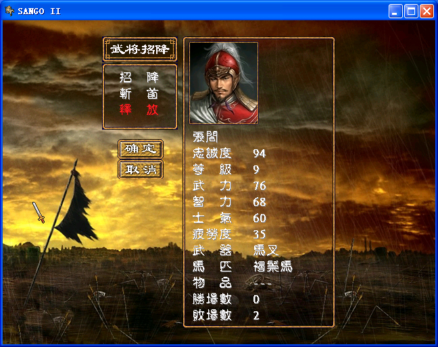Screen dimensions: 438x347
Task: Click the empty 物品 item slot
Action: 262,284
